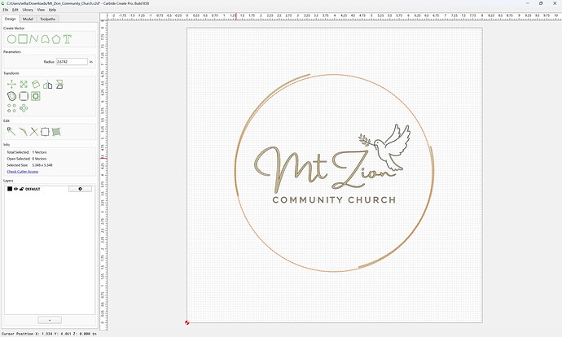Open the View menu
Viewport: 562px width, 337px height.
pos(41,10)
